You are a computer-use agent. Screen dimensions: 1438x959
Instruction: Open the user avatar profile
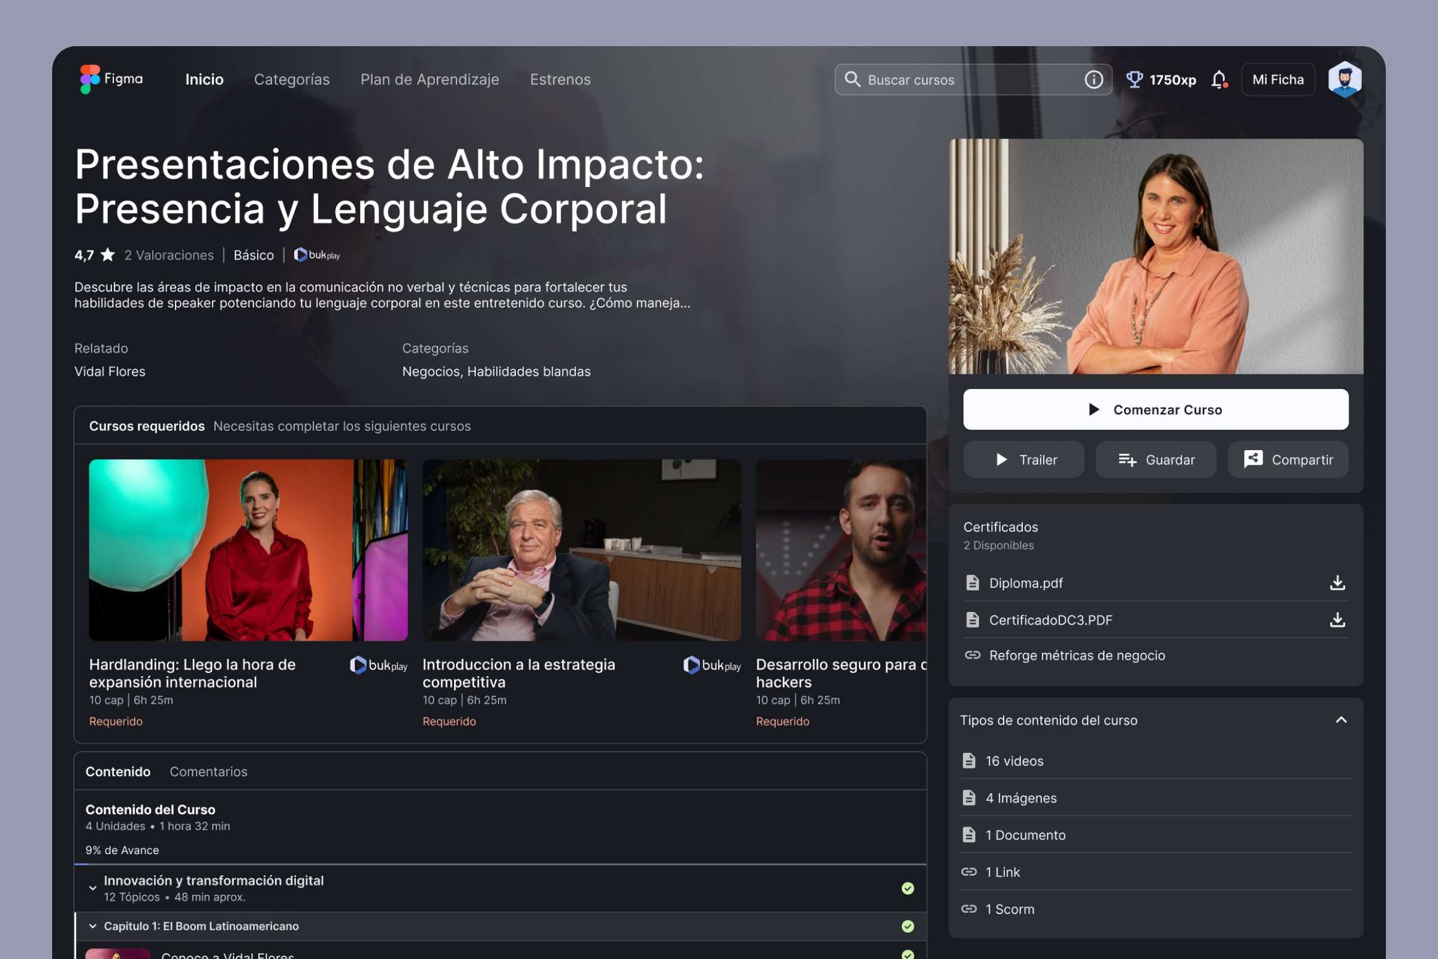tap(1344, 80)
